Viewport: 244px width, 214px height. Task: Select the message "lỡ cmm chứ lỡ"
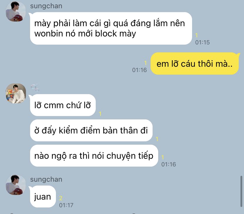click(63, 105)
